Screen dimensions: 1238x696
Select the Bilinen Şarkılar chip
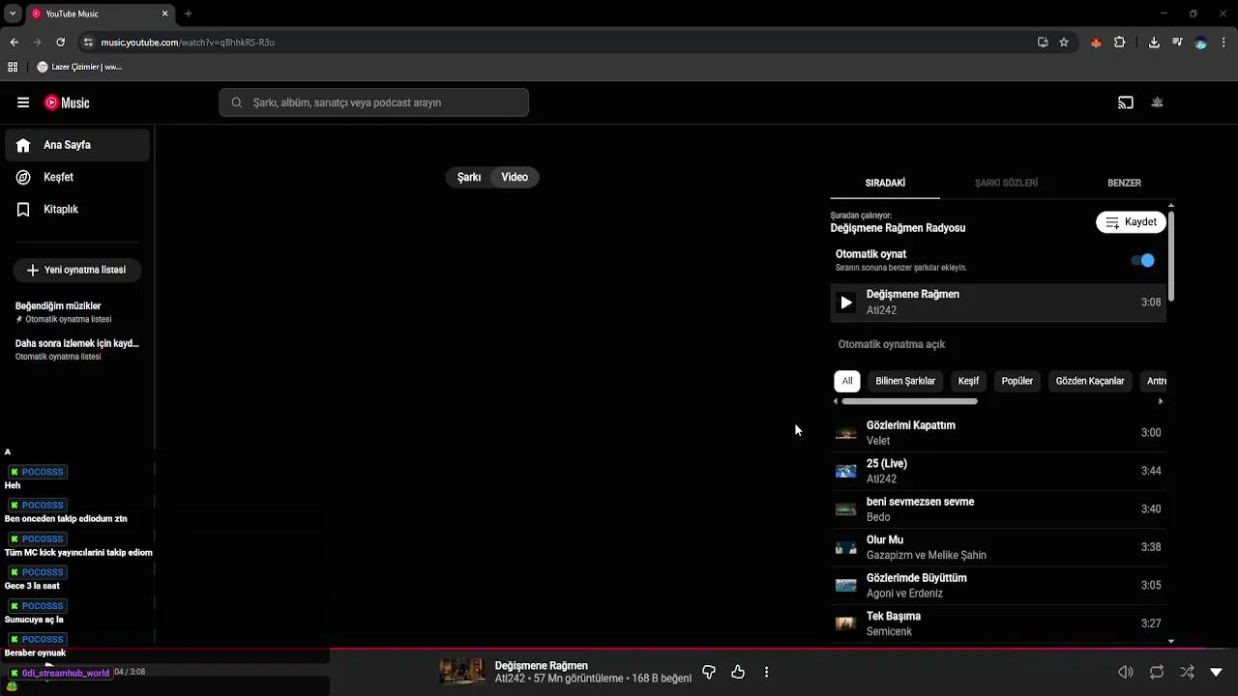(x=905, y=381)
